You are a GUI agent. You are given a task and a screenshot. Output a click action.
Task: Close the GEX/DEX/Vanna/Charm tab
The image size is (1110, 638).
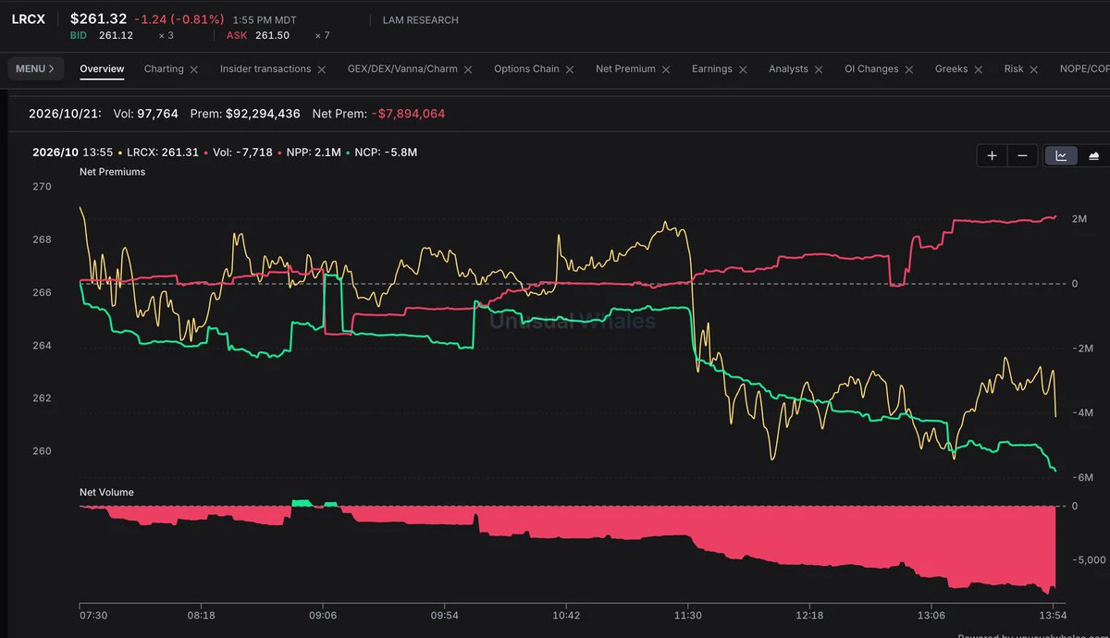click(x=468, y=69)
